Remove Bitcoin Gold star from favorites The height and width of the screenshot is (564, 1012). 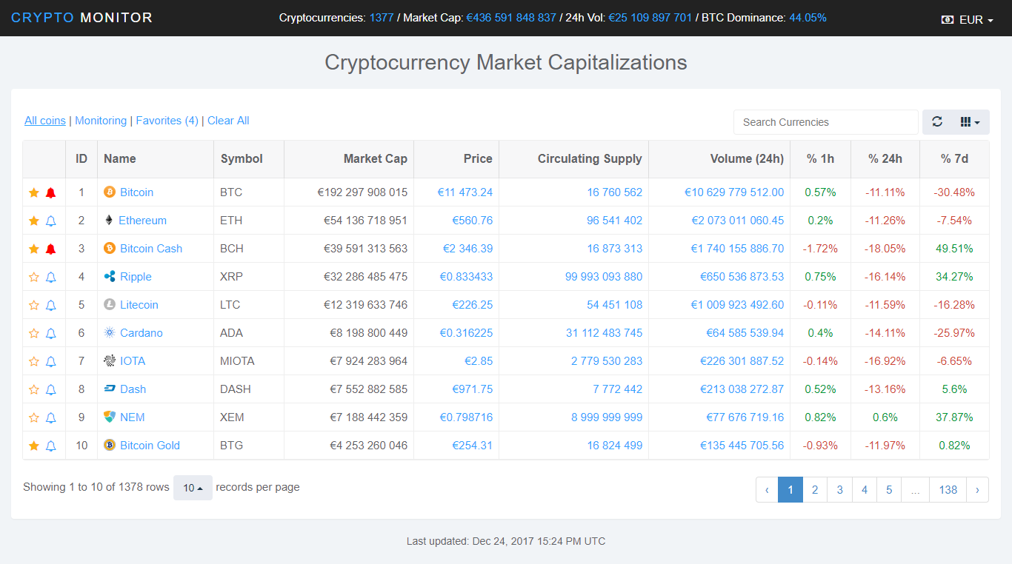33,446
